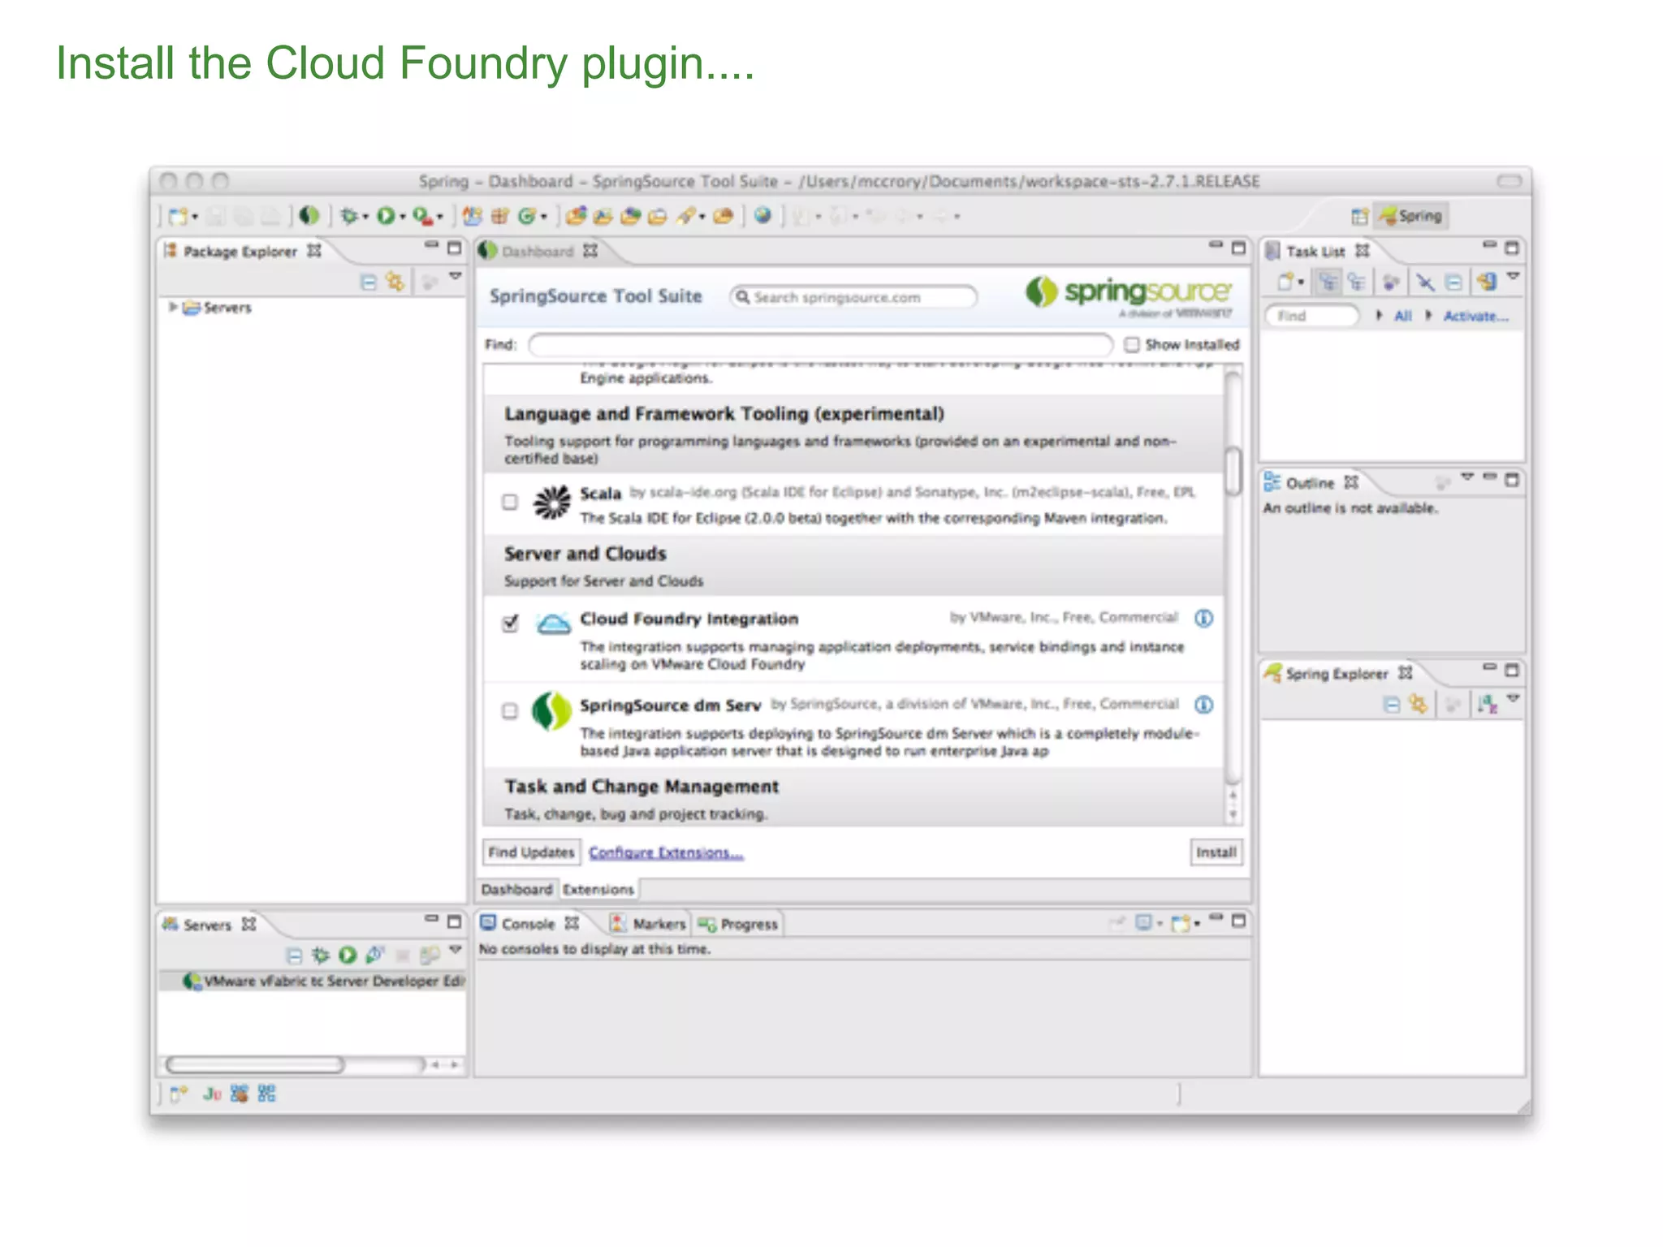Open the Debug button dropdown arrow
This screenshot has width=1663, height=1247.
click(x=365, y=217)
